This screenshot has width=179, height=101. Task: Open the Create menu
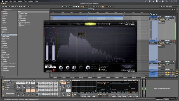(20, 1)
